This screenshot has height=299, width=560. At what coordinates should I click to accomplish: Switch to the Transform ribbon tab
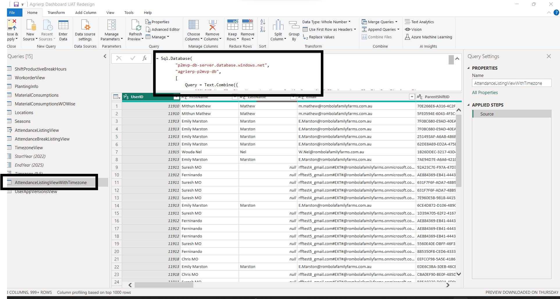point(56,12)
